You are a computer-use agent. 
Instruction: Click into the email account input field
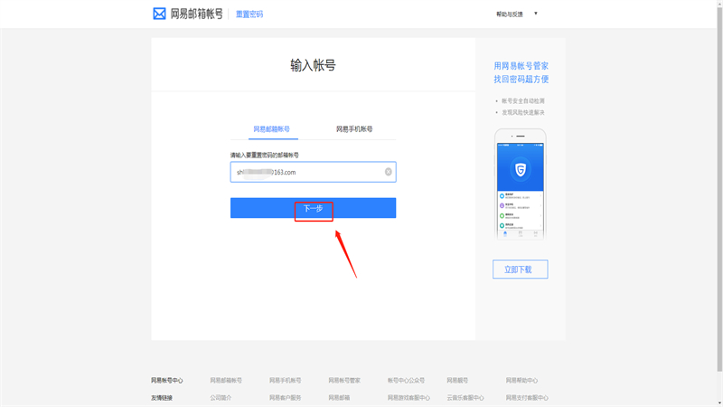[x=313, y=172]
